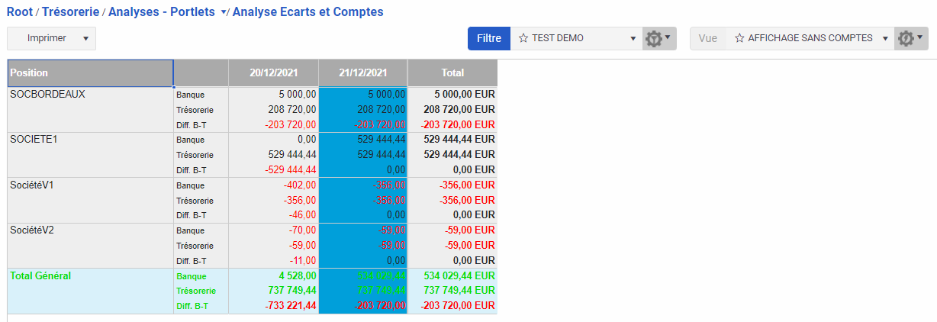Expand the Analyses - Portlets breadcrumb arrow
Viewport: 937px width, 322px height.
[x=224, y=13]
